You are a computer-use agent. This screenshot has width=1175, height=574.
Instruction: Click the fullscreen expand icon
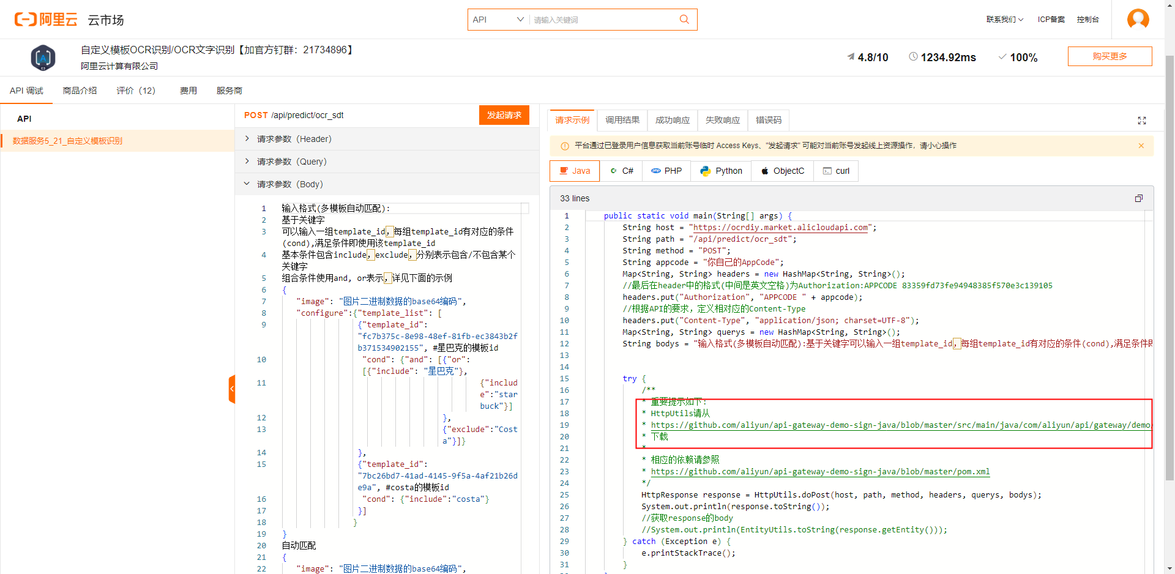[x=1141, y=121]
